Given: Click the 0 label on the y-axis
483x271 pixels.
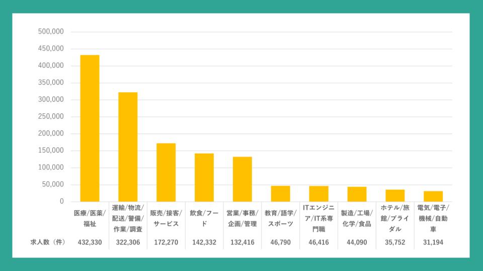Looking at the screenshot, I should (61, 201).
